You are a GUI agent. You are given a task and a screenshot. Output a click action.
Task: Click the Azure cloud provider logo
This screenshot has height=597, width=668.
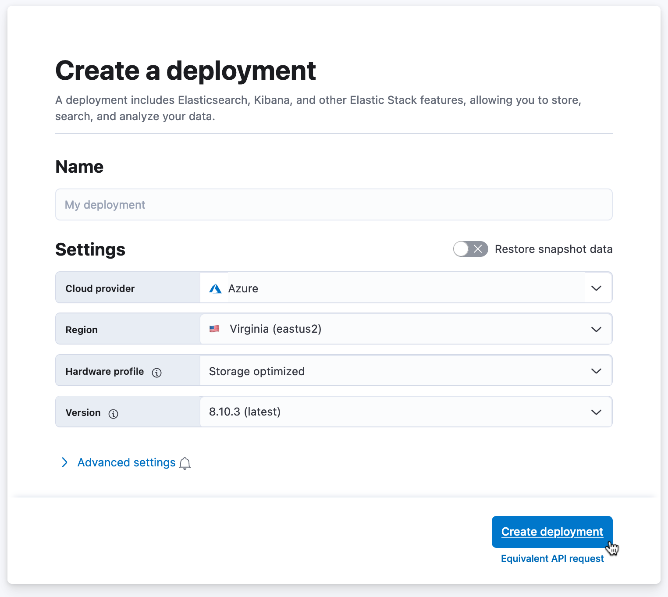[215, 288]
